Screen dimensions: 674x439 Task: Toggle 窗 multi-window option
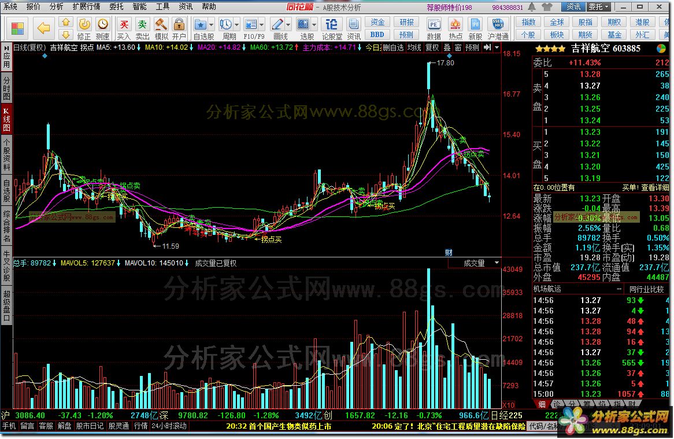(x=458, y=47)
